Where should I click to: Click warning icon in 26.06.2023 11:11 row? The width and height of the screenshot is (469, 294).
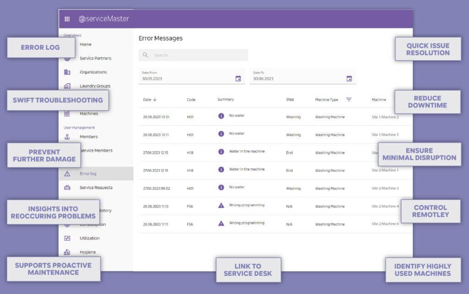tap(221, 223)
